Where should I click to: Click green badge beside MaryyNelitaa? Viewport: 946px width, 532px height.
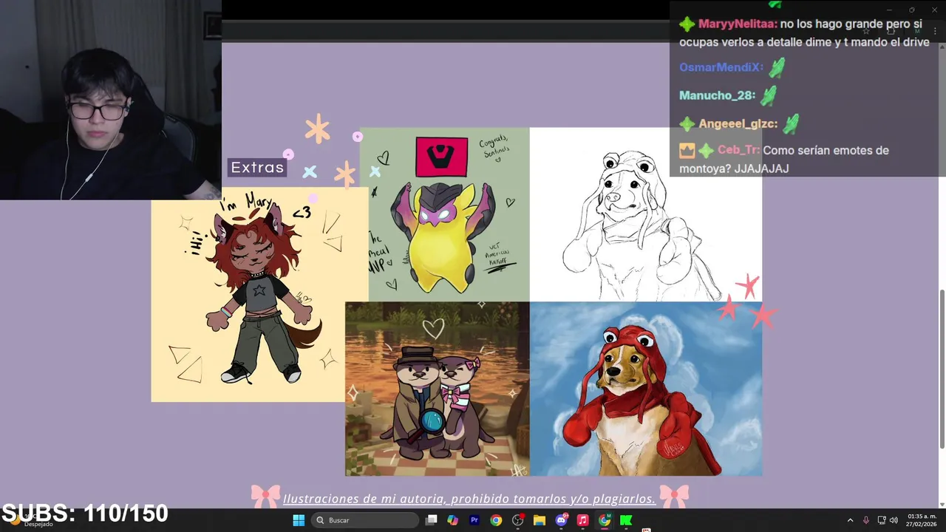click(x=687, y=24)
